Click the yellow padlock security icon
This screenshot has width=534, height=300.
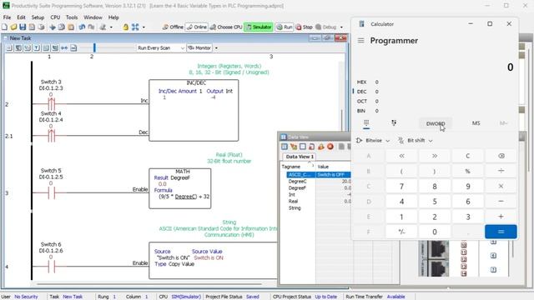pos(126,27)
